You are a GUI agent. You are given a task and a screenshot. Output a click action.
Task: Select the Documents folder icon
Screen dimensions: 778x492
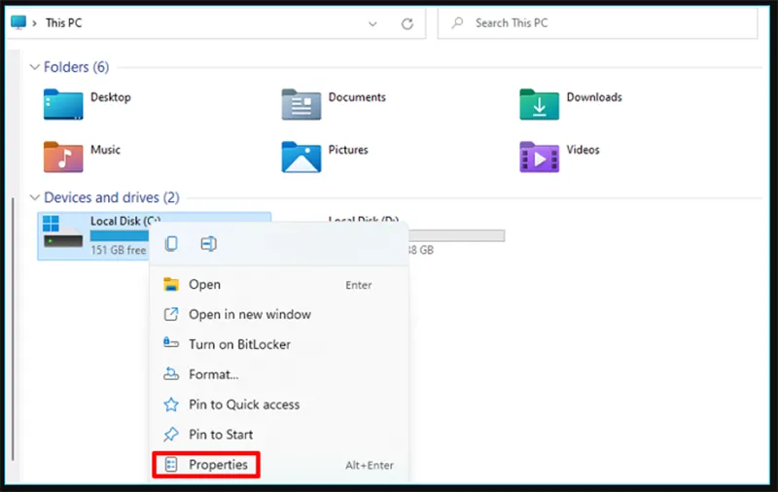(301, 104)
